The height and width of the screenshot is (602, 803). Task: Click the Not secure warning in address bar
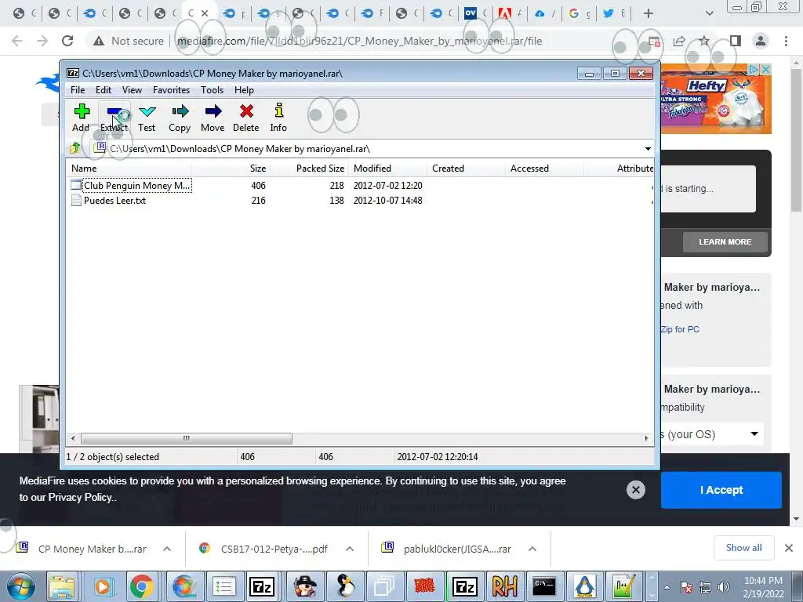tap(129, 41)
